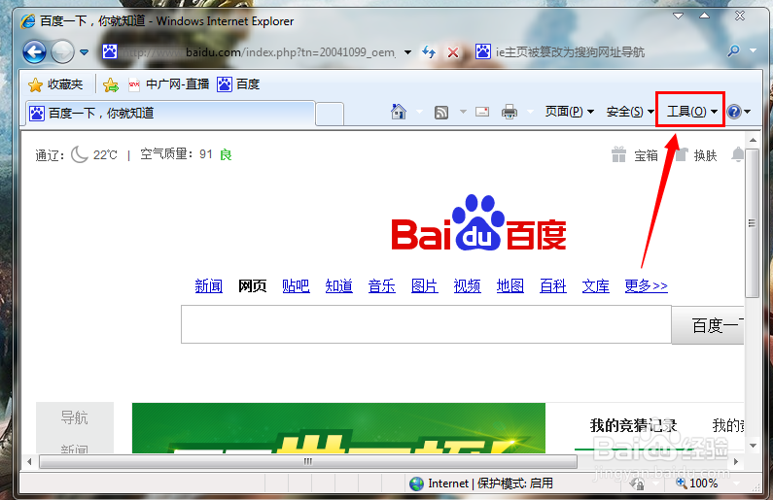Open 百度 favorites bar link

[x=238, y=84]
